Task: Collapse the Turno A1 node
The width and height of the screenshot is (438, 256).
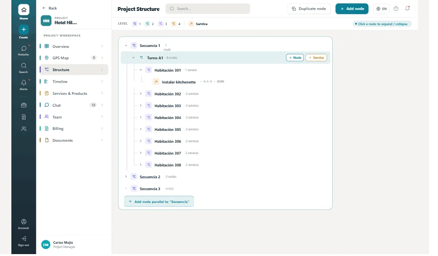Action: click(133, 57)
